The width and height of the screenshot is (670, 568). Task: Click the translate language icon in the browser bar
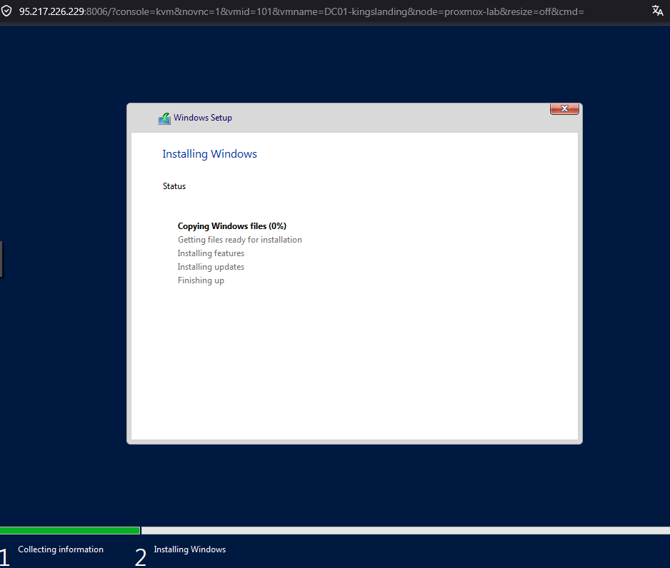[657, 11]
